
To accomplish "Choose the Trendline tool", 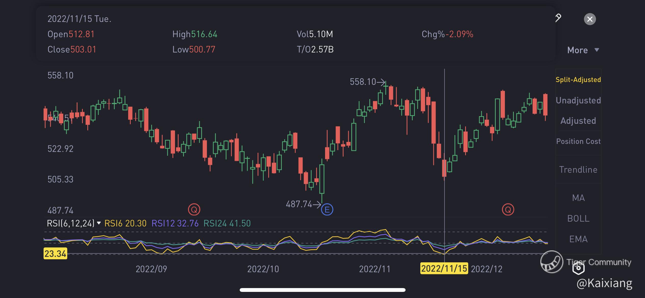I will [x=578, y=170].
